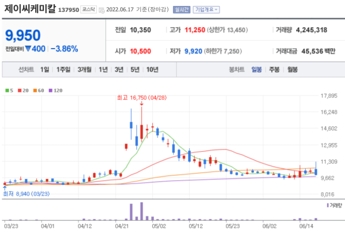This screenshot has width=345, height=233.
Task: Select the 1주일 line chart tab
Action: click(x=64, y=69)
